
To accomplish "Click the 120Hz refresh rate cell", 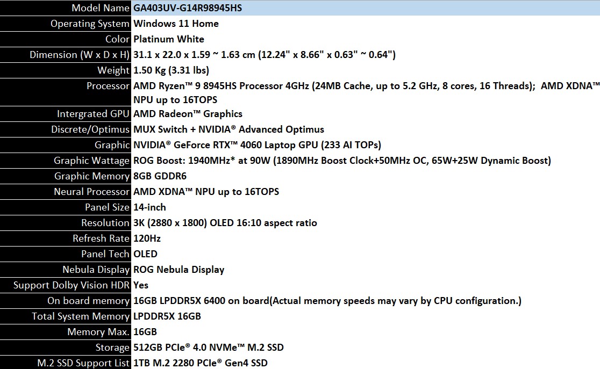I will click(147, 238).
